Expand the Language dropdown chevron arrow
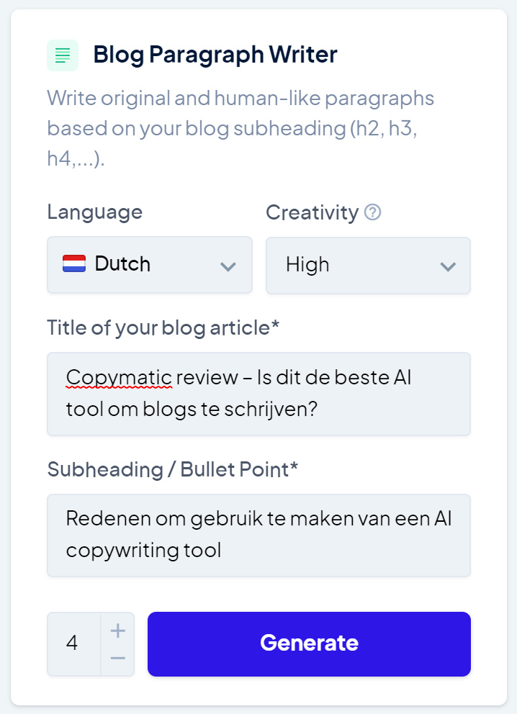The height and width of the screenshot is (714, 517). (x=228, y=266)
